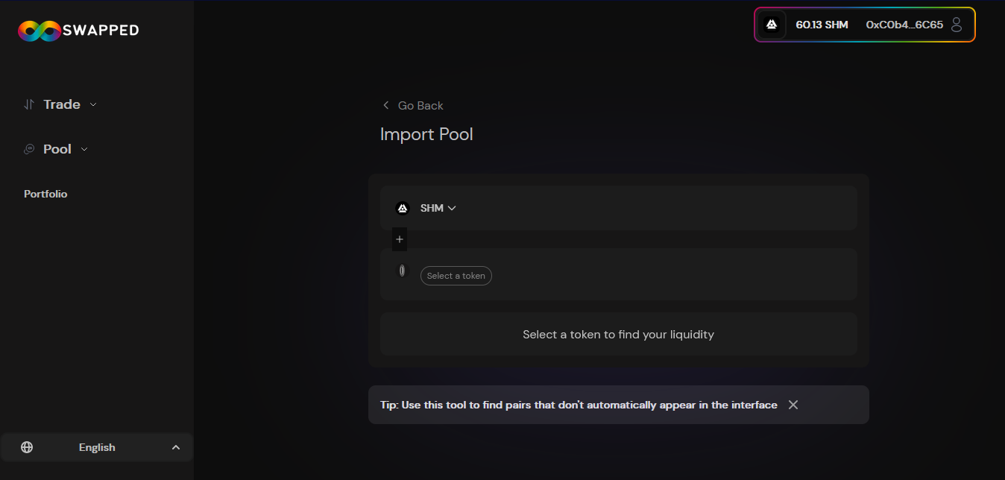Click the globe language icon
This screenshot has height=480, width=1005.
[x=27, y=447]
